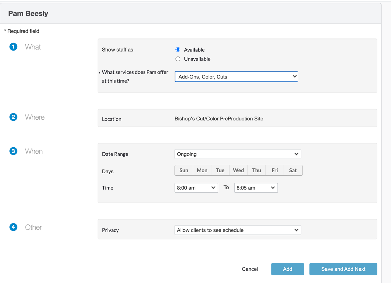Toggle the Fri day button
The image size is (391, 283).
275,170
